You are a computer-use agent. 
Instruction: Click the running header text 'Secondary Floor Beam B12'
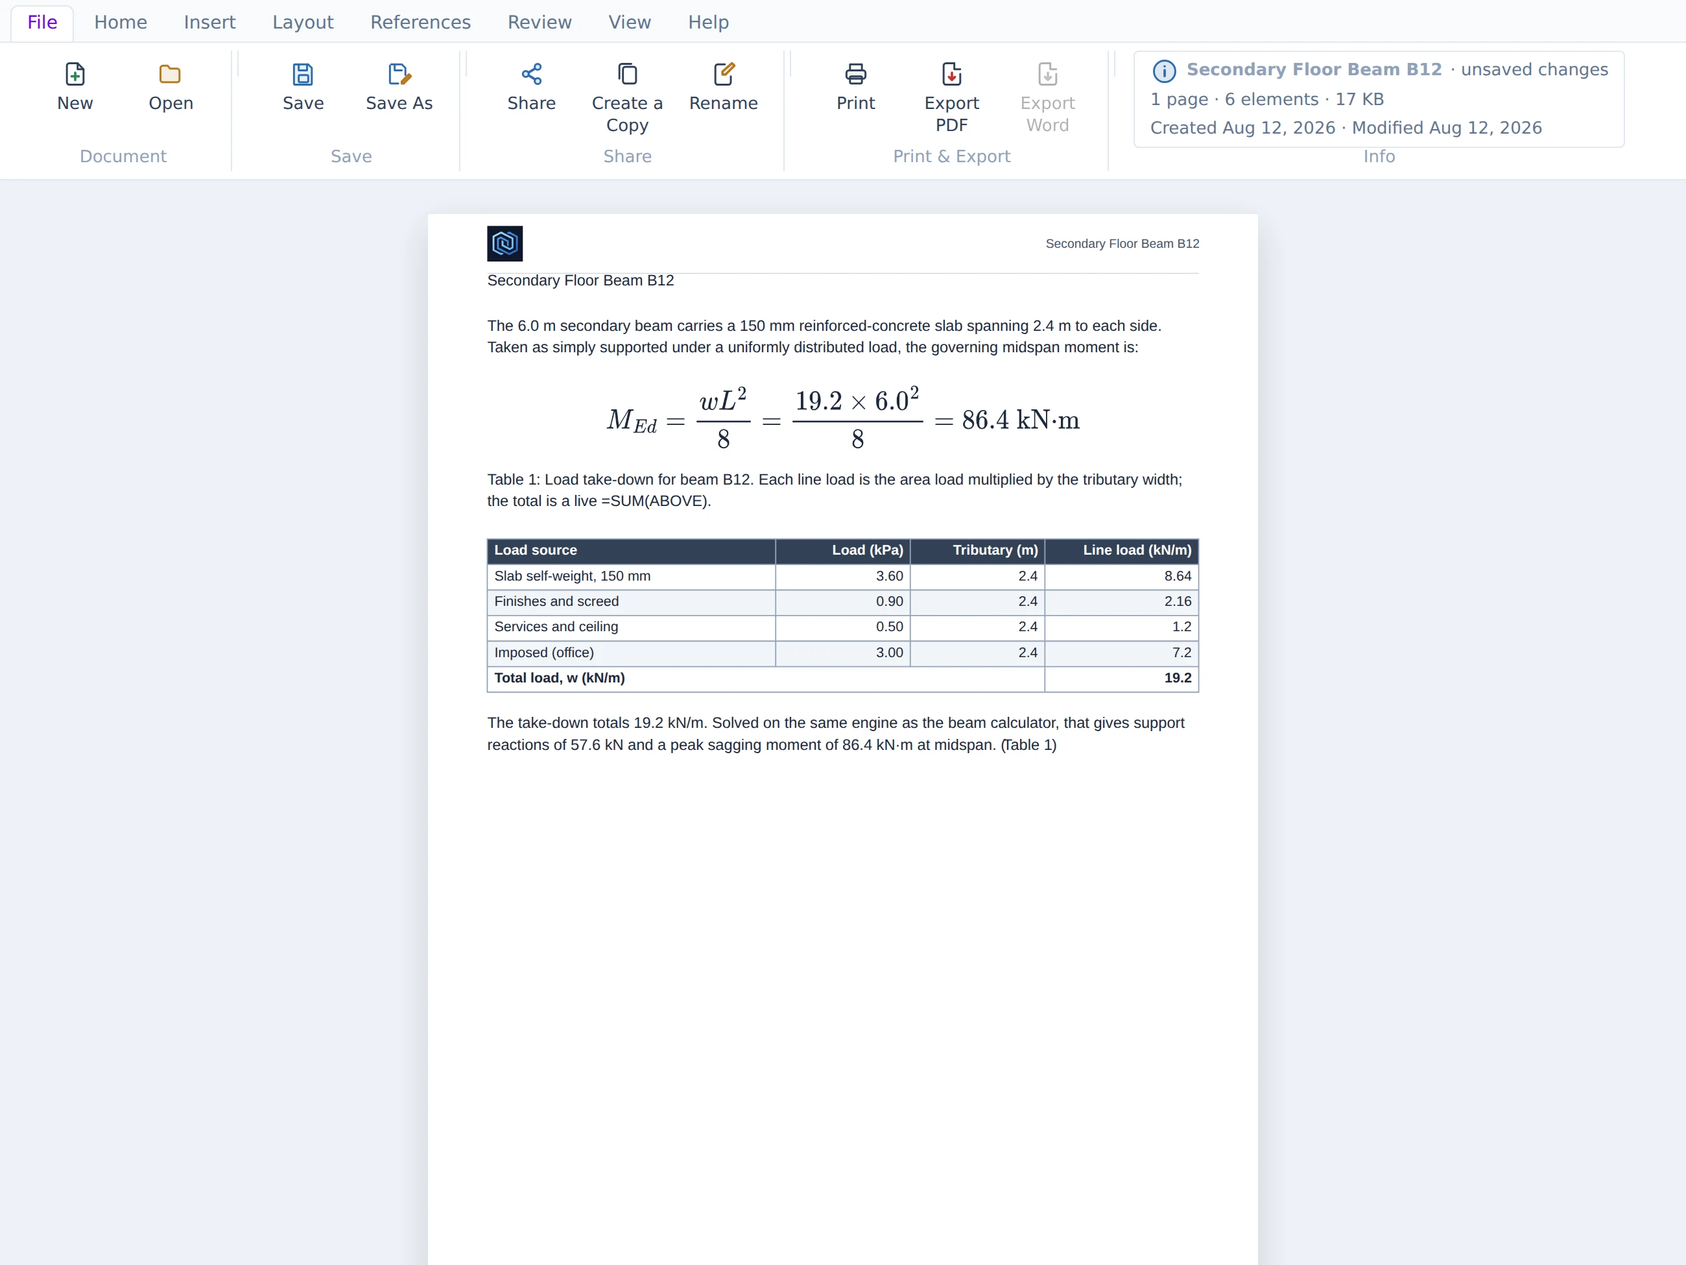pyautogui.click(x=1122, y=243)
